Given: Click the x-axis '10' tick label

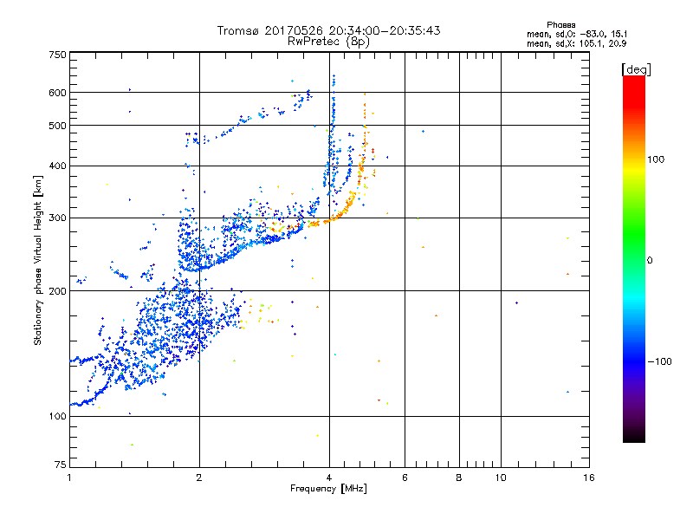Looking at the screenshot, I should 501,478.
